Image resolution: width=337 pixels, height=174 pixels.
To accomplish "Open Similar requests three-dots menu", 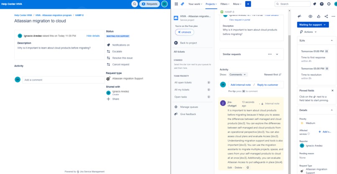I will tap(270, 55).
